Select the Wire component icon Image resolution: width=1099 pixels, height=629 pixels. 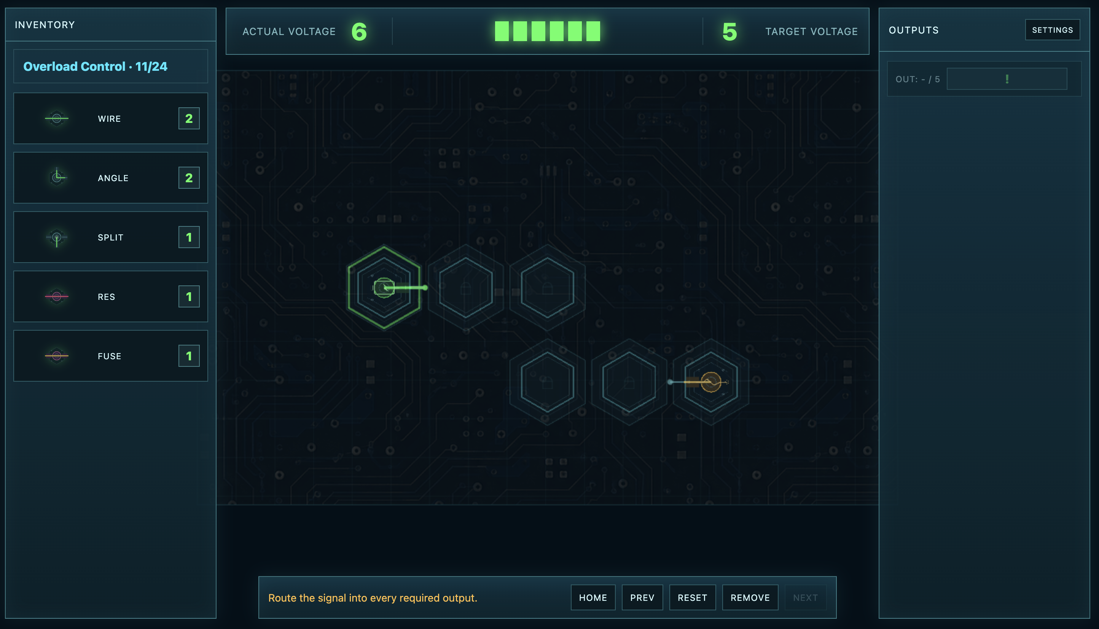[57, 118]
